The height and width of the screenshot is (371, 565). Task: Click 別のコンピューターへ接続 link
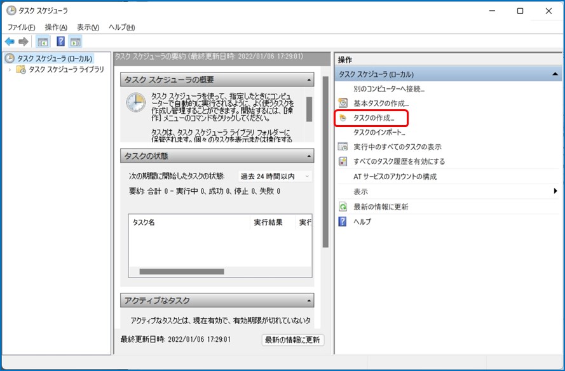388,89
